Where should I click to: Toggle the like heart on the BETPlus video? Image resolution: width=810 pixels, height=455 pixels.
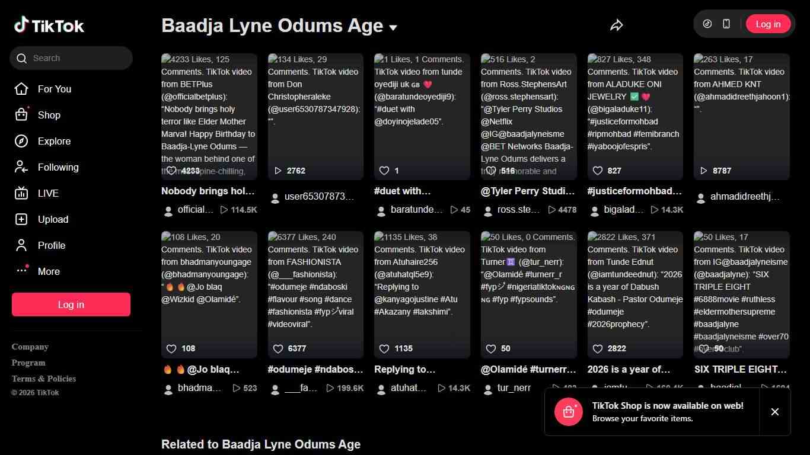(171, 171)
